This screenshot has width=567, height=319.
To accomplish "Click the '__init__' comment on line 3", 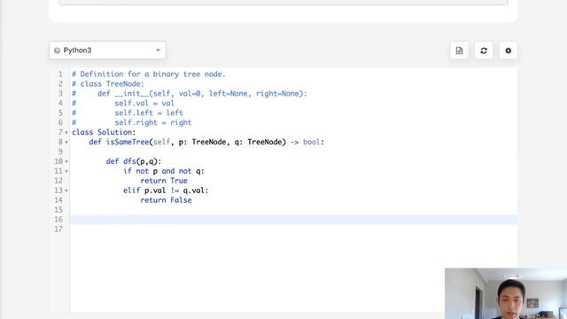I will [x=132, y=94].
